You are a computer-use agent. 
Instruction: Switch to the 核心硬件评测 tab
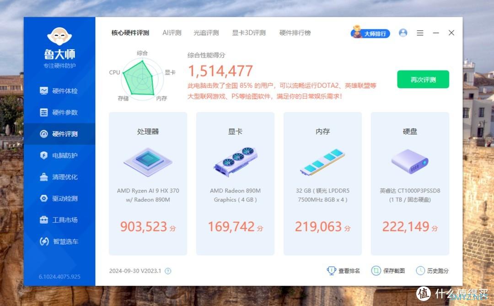(x=130, y=33)
